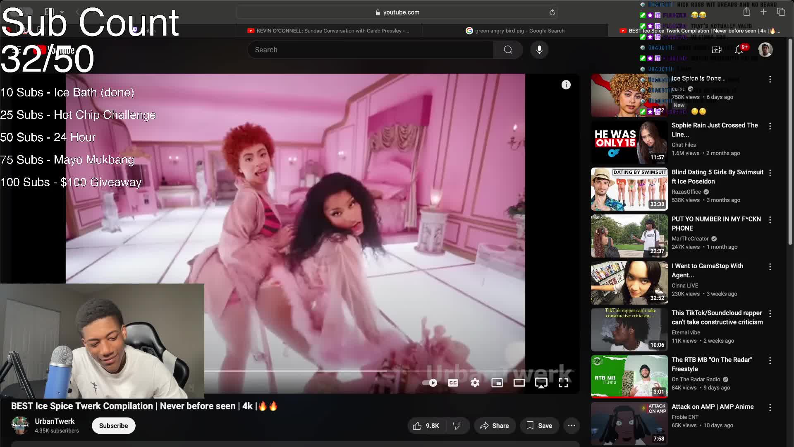Reload the page in the Safari address bar

[552, 12]
